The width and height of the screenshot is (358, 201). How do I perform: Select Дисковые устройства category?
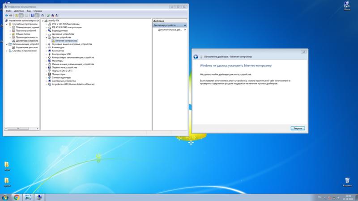(63, 34)
